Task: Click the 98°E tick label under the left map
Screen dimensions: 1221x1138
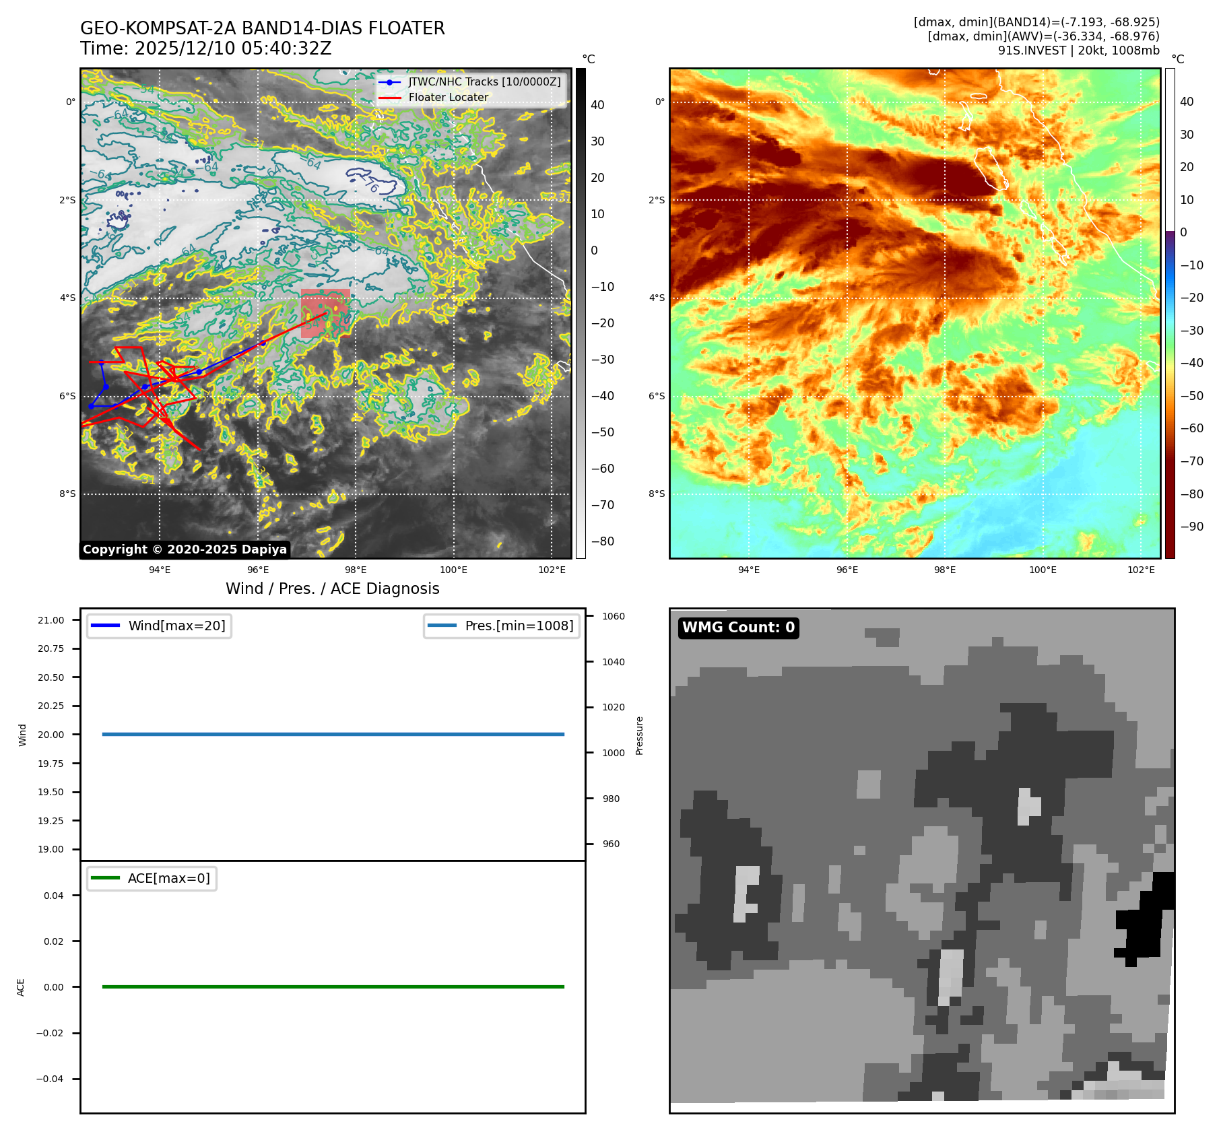Action: [x=356, y=570]
